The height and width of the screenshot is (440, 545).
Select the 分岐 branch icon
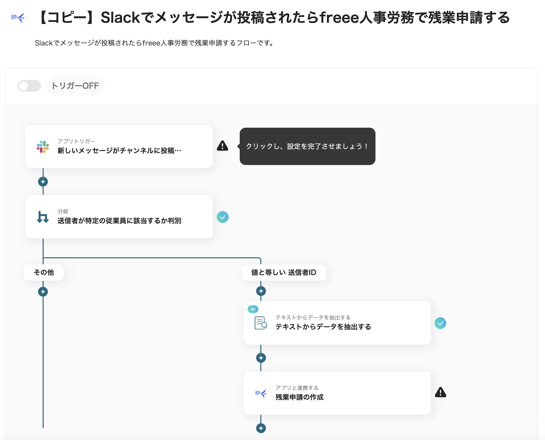point(42,217)
